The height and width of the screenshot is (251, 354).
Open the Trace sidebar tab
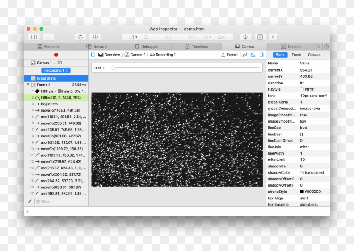coord(296,55)
